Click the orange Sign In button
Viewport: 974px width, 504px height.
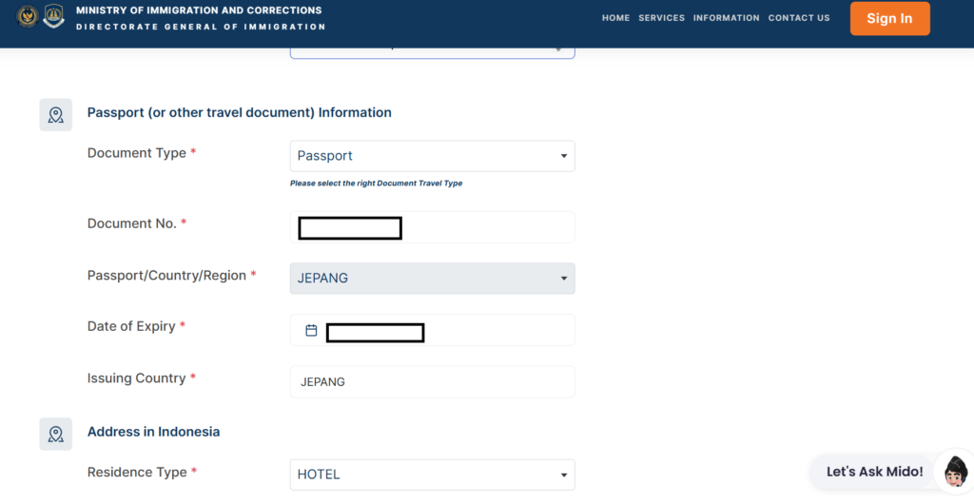(x=889, y=19)
